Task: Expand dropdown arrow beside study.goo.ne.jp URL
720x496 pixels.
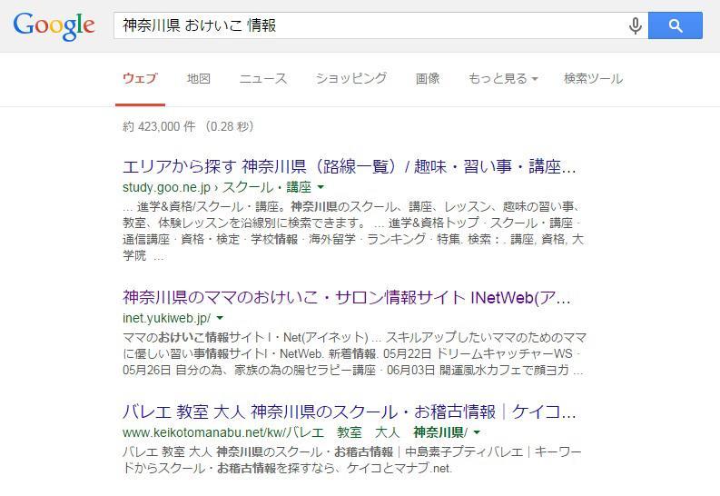Action: coord(321,187)
